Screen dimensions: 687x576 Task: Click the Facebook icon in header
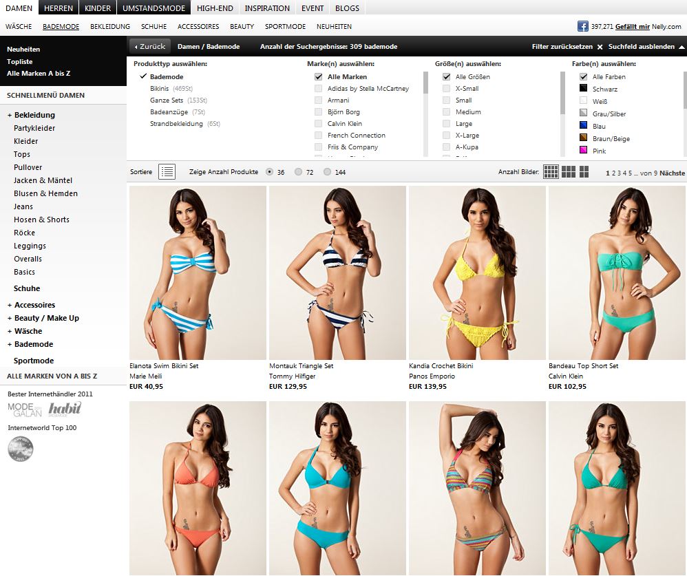tap(582, 26)
